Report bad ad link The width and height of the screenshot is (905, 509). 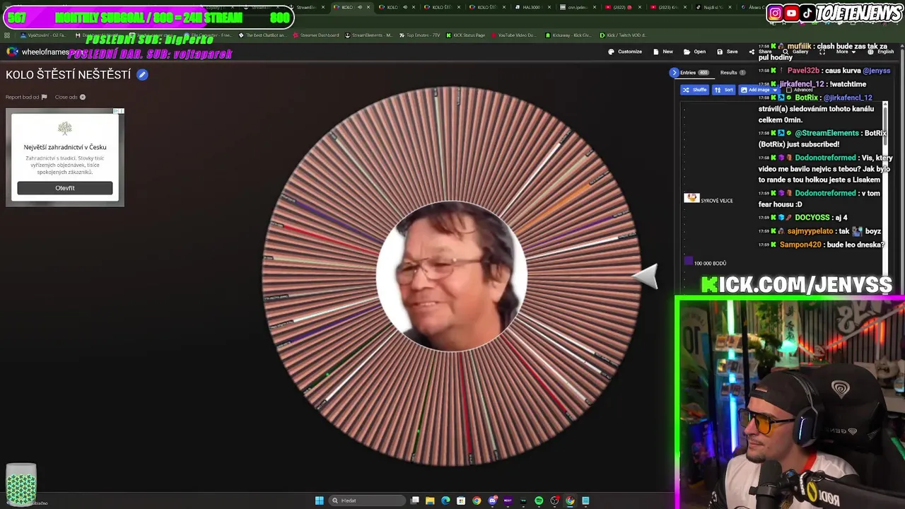26,97
